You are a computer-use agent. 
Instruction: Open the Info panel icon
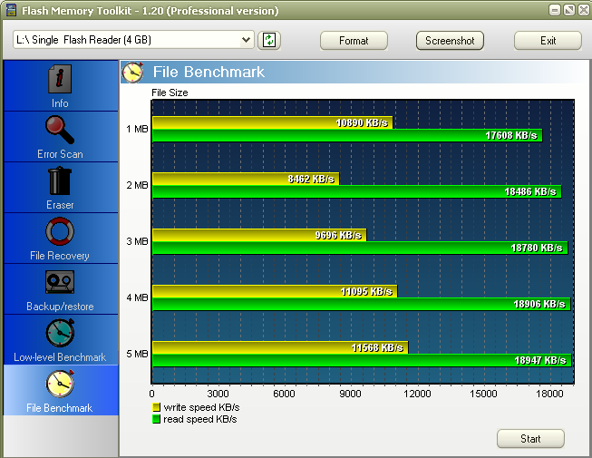click(60, 79)
